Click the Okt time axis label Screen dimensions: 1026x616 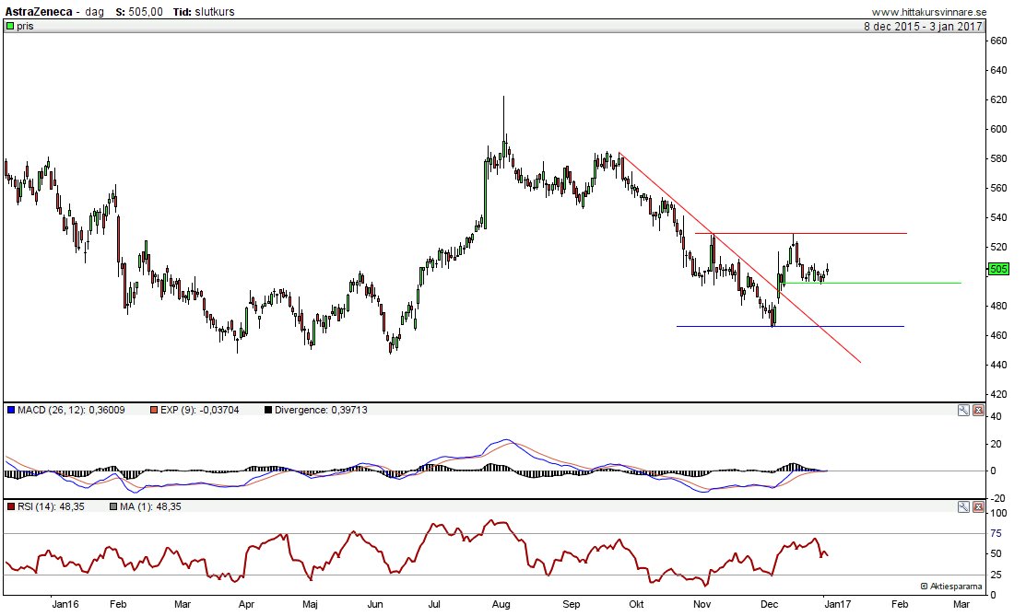pyautogui.click(x=636, y=604)
